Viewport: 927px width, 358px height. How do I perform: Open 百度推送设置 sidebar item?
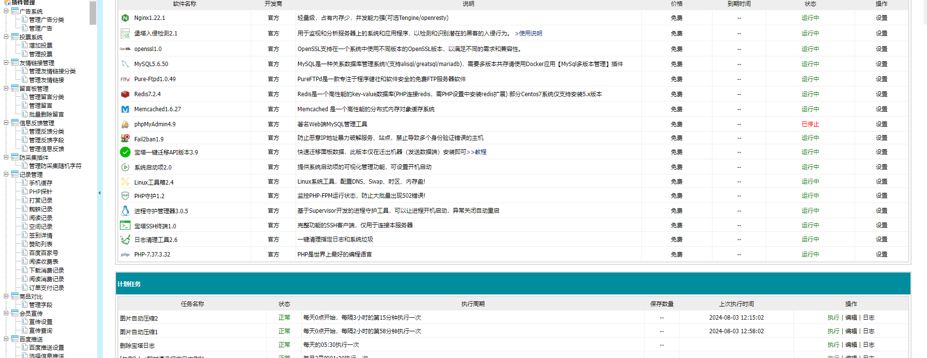[x=46, y=348]
